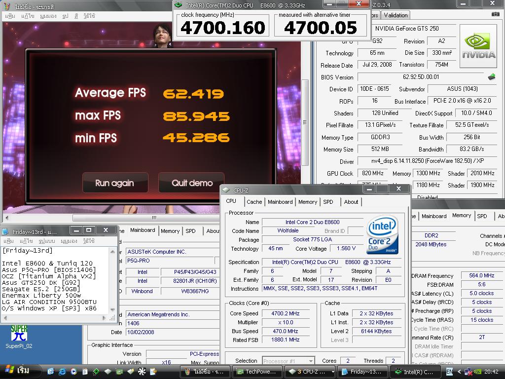Click the CPU-Z title bar icon

226,190
